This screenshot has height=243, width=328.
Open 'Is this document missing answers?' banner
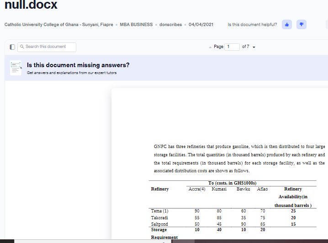coord(166,68)
